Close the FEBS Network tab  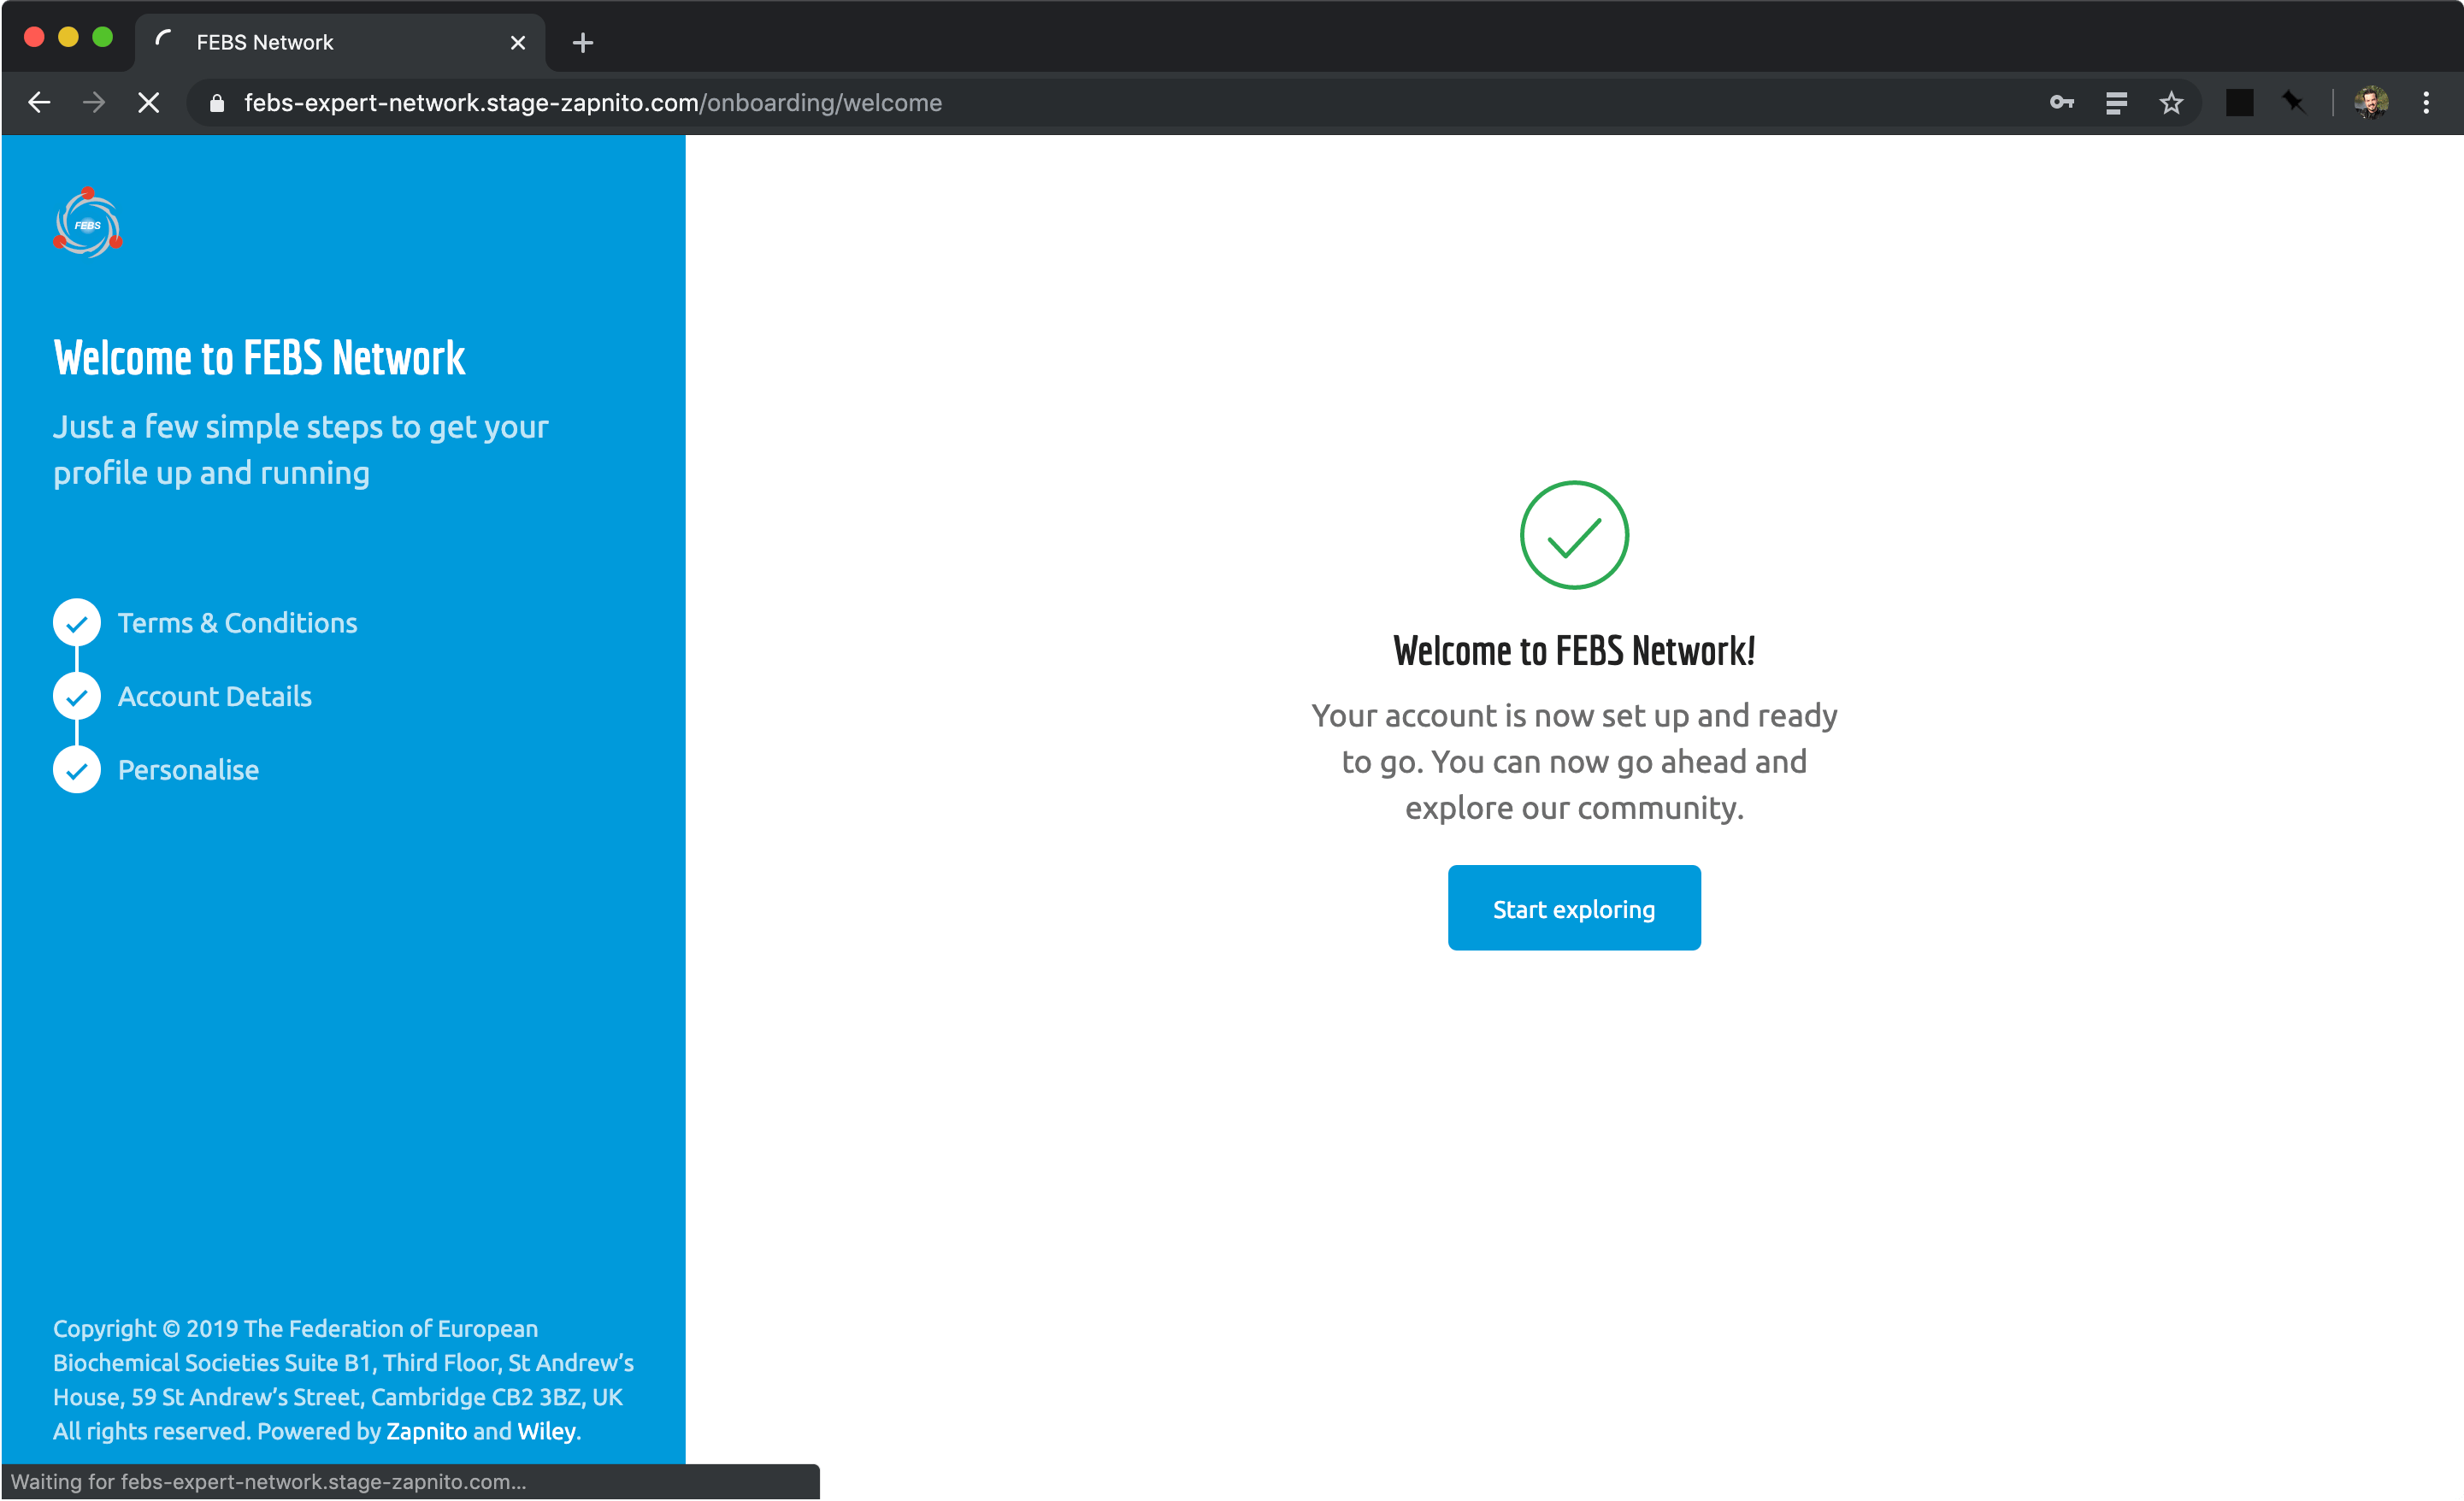(x=518, y=42)
